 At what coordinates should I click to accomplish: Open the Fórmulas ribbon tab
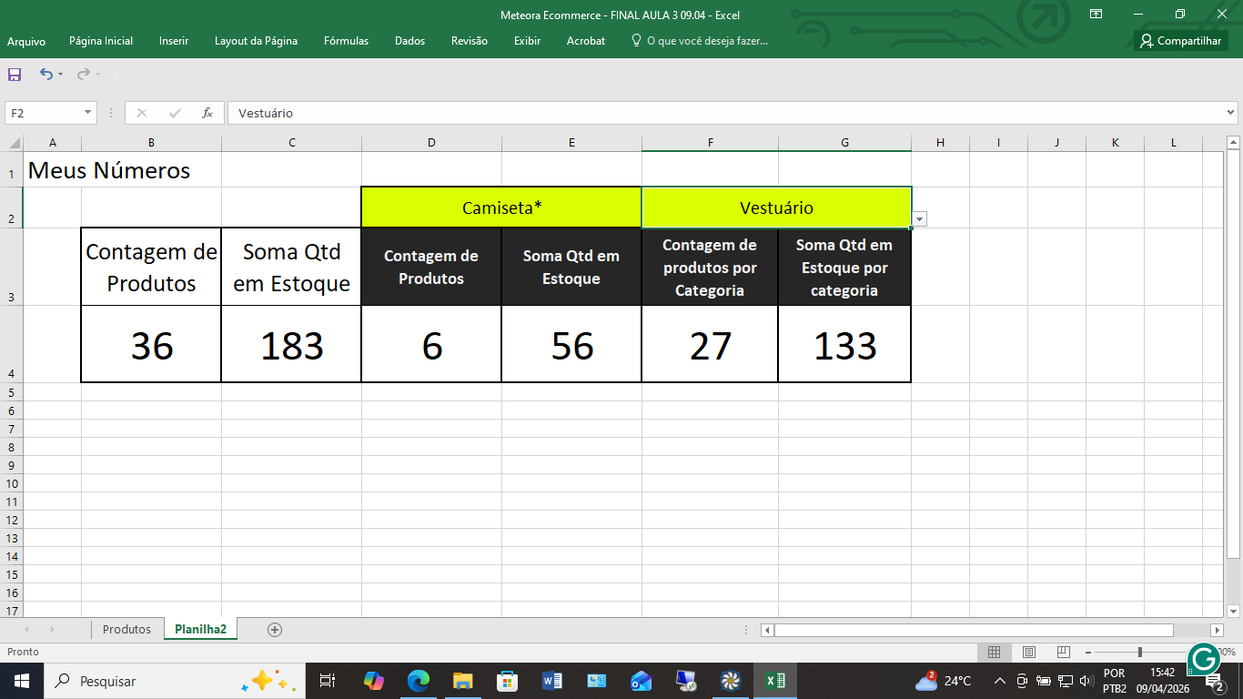[x=346, y=41]
